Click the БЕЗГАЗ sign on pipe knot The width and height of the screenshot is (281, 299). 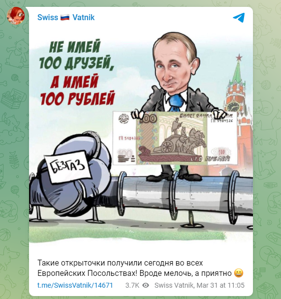click(x=67, y=166)
